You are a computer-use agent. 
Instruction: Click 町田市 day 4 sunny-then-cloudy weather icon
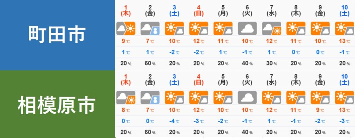tap(198, 29)
